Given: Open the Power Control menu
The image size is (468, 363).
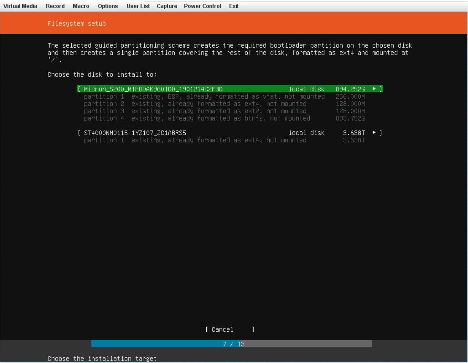Looking at the screenshot, I should 202,6.
